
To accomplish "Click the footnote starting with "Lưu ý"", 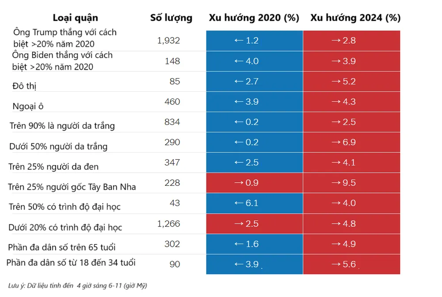I will 77,286.
